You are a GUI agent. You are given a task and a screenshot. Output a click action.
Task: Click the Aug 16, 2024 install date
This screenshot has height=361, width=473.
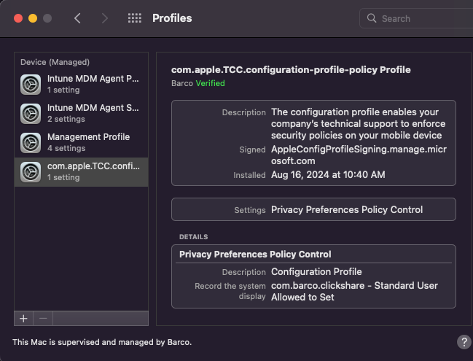328,175
